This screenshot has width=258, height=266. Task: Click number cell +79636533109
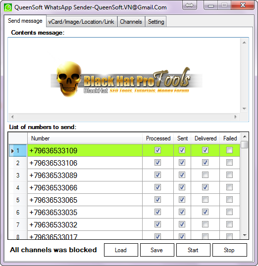point(85,150)
